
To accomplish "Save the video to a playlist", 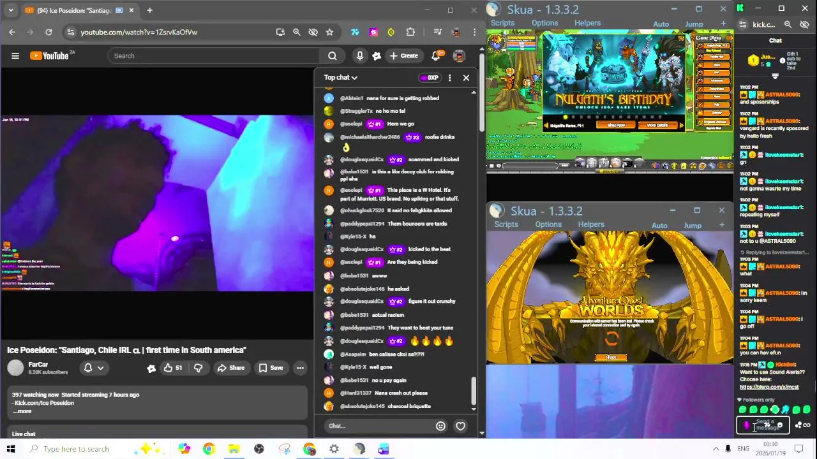I will [271, 368].
